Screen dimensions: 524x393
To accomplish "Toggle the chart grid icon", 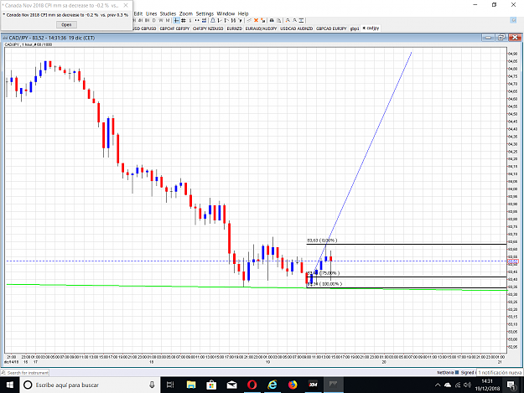I will coord(183,20).
